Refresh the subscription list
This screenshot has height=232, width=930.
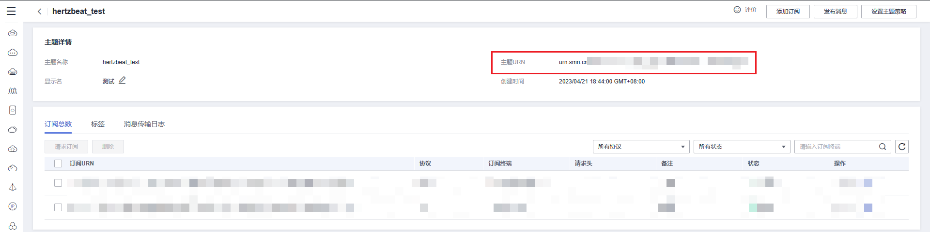pos(902,147)
